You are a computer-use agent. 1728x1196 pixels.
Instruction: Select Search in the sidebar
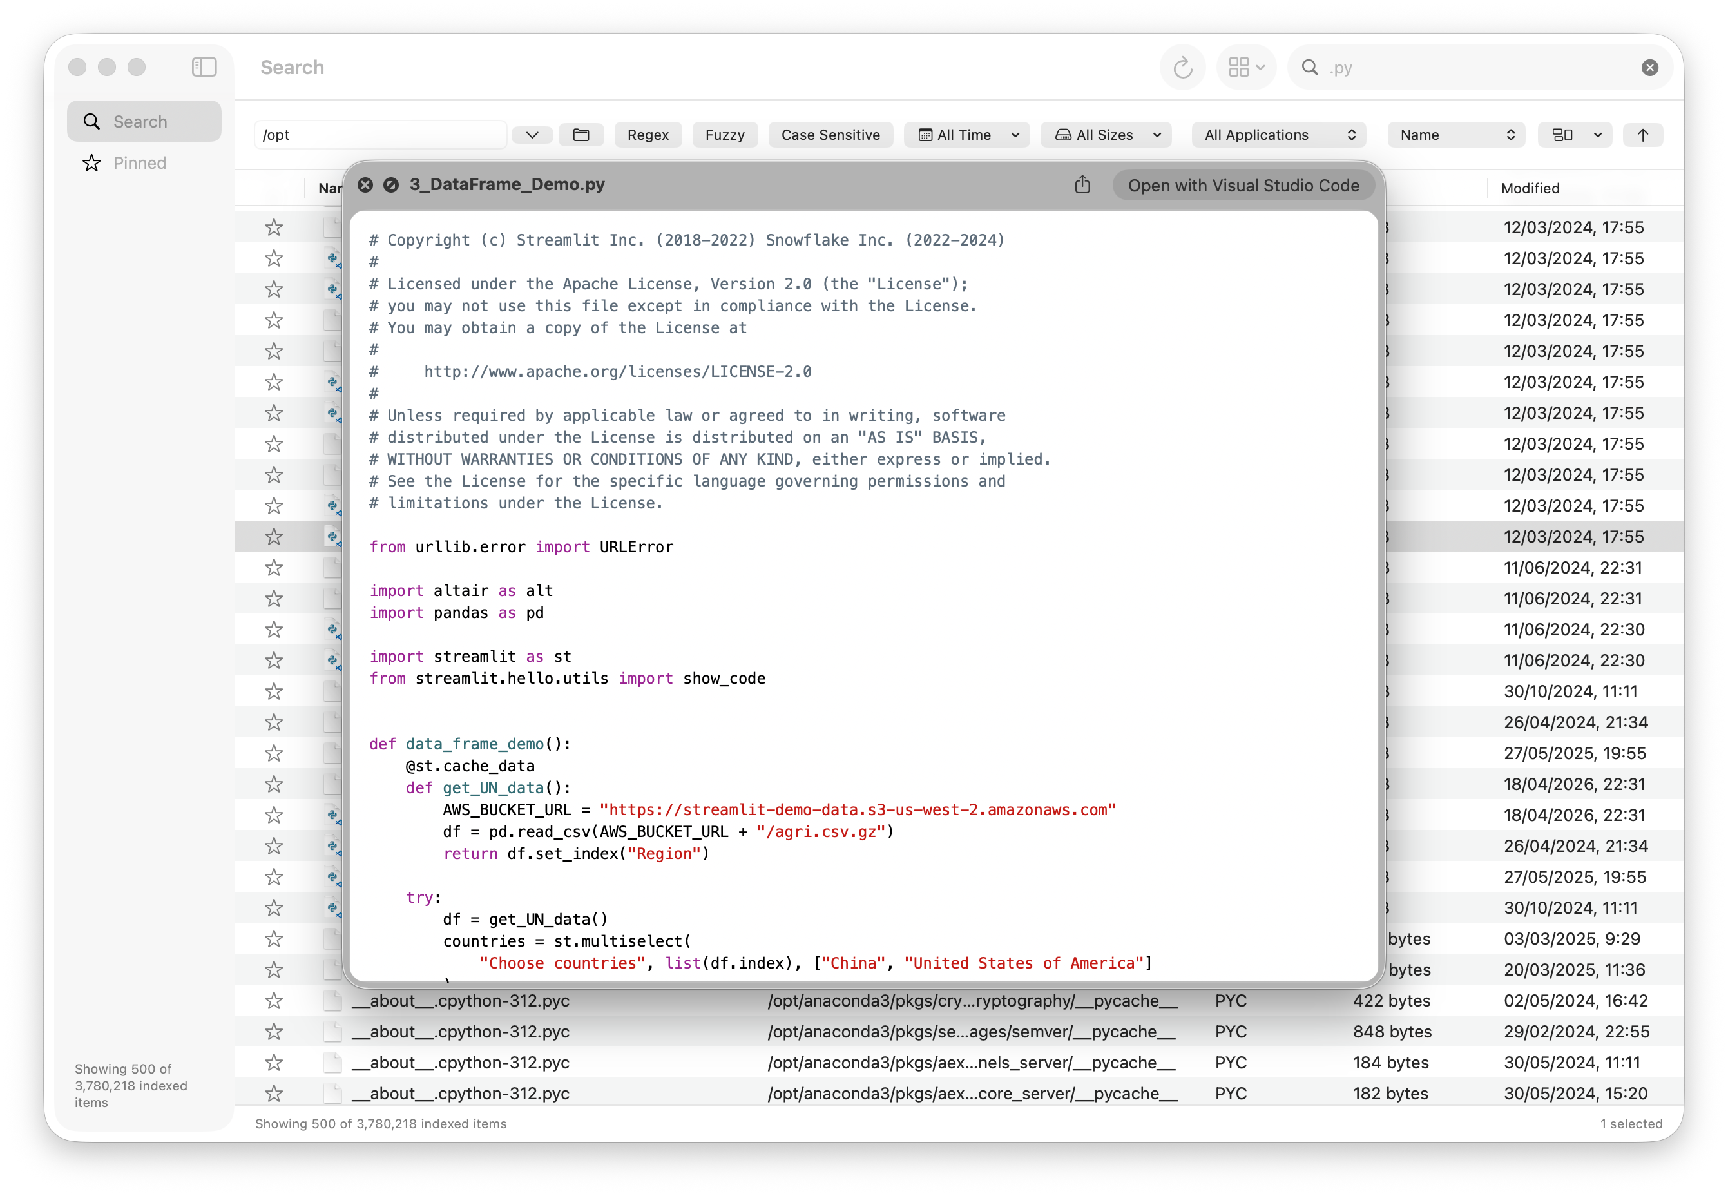pyautogui.click(x=144, y=121)
